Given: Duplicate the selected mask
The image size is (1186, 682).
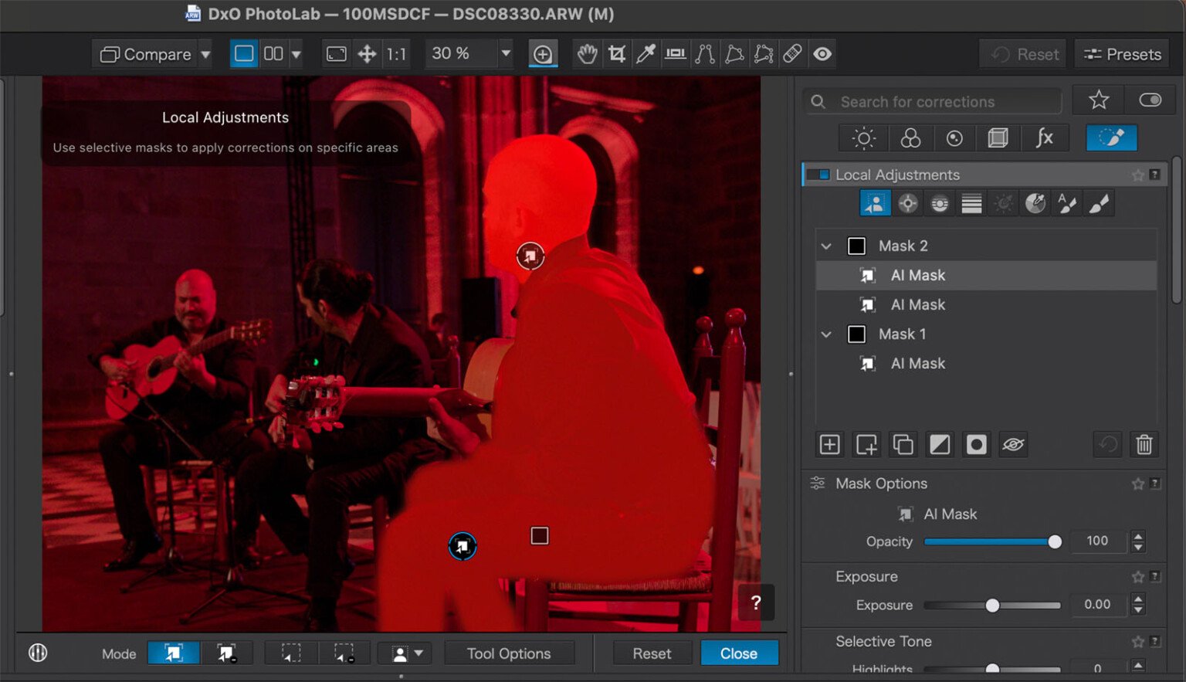Looking at the screenshot, I should click(903, 444).
